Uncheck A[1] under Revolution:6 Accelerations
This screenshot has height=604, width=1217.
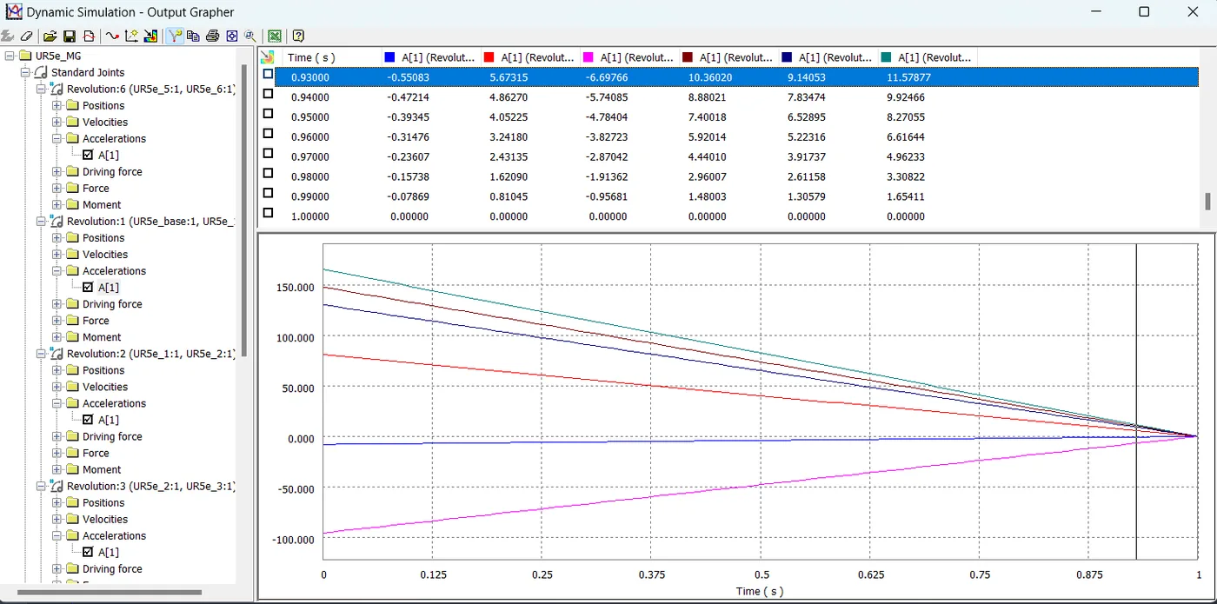pos(88,155)
